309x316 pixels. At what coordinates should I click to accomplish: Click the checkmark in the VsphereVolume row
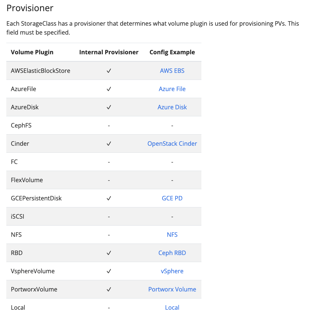tap(109, 271)
